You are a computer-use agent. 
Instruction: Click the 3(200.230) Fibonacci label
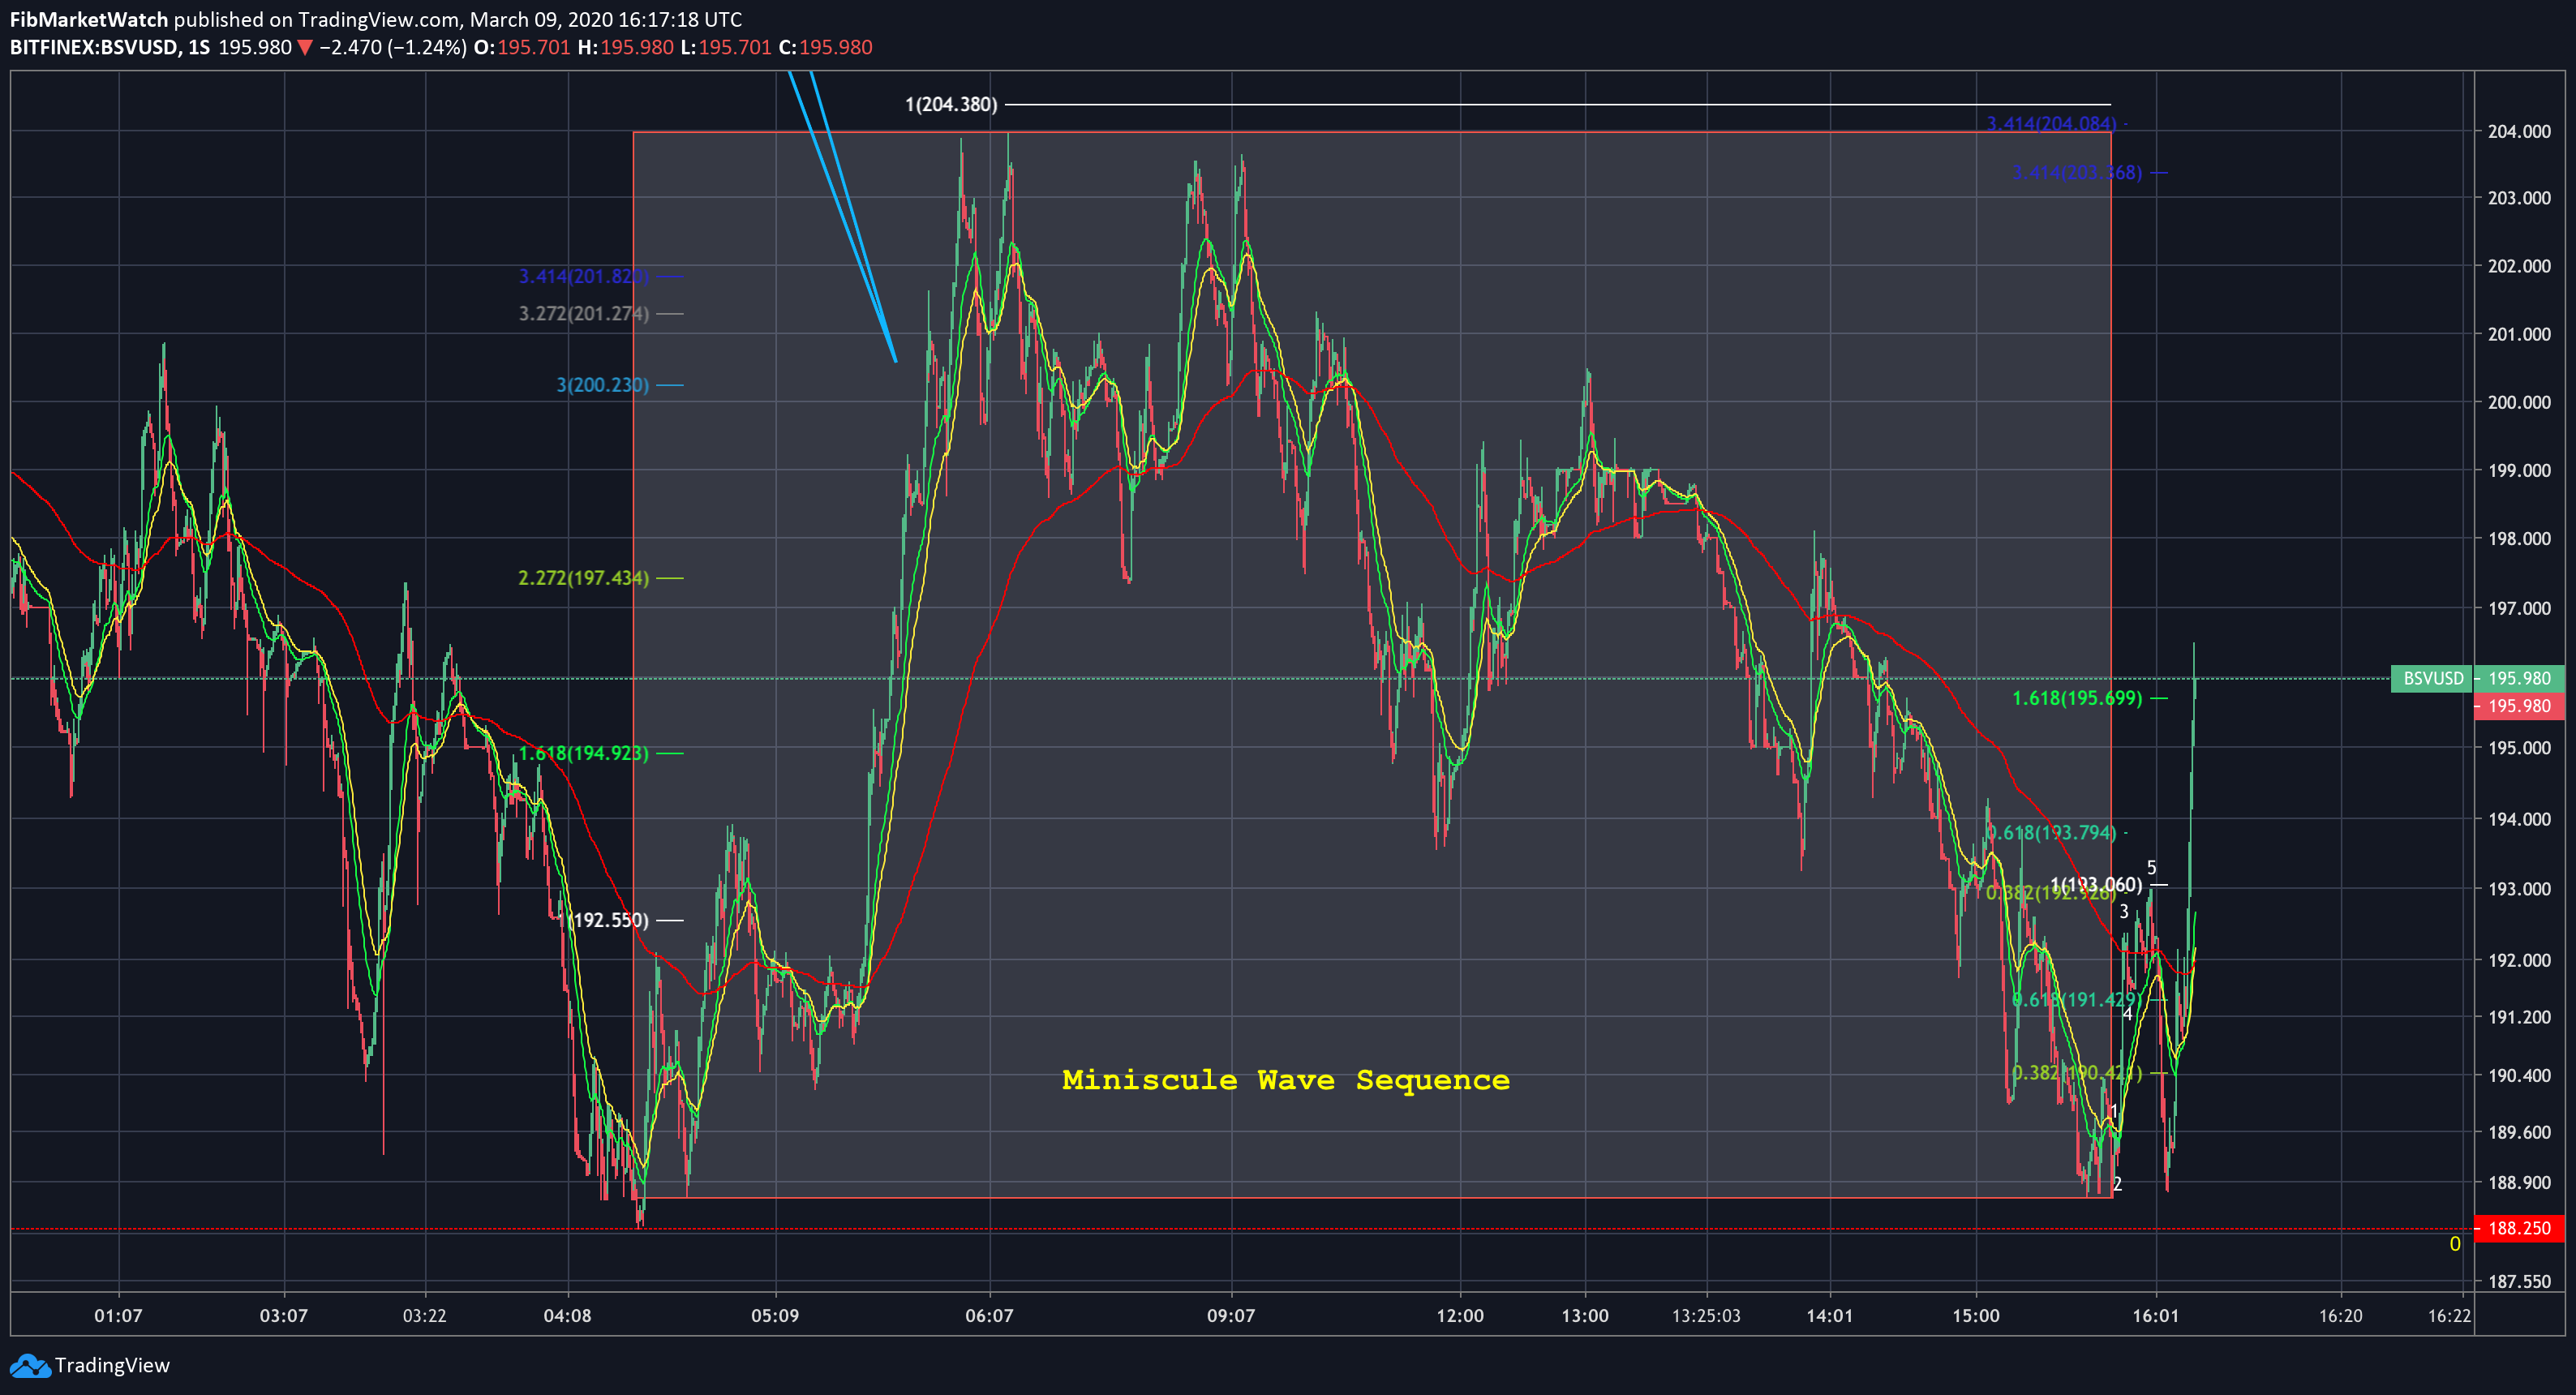[x=602, y=385]
